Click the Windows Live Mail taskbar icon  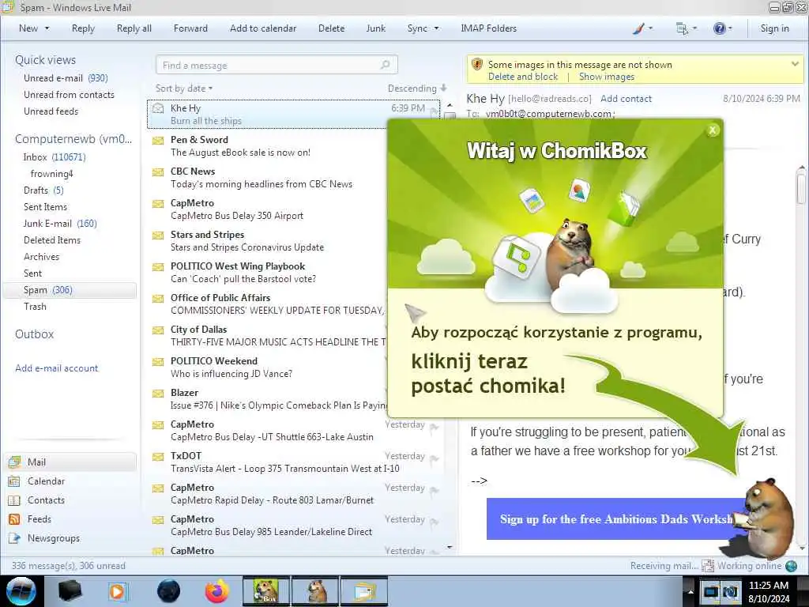pyautogui.click(x=364, y=591)
